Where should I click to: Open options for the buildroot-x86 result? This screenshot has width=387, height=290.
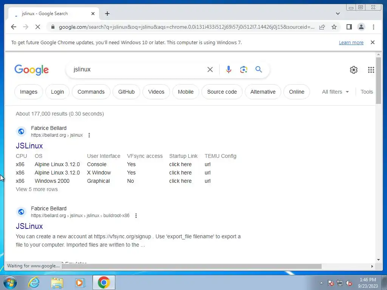(136, 216)
